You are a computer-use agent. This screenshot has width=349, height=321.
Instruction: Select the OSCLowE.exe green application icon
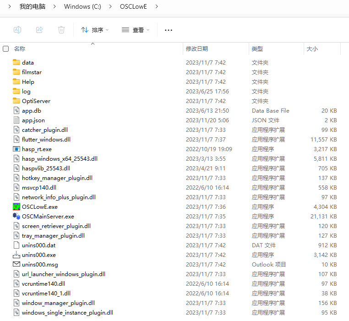16,207
